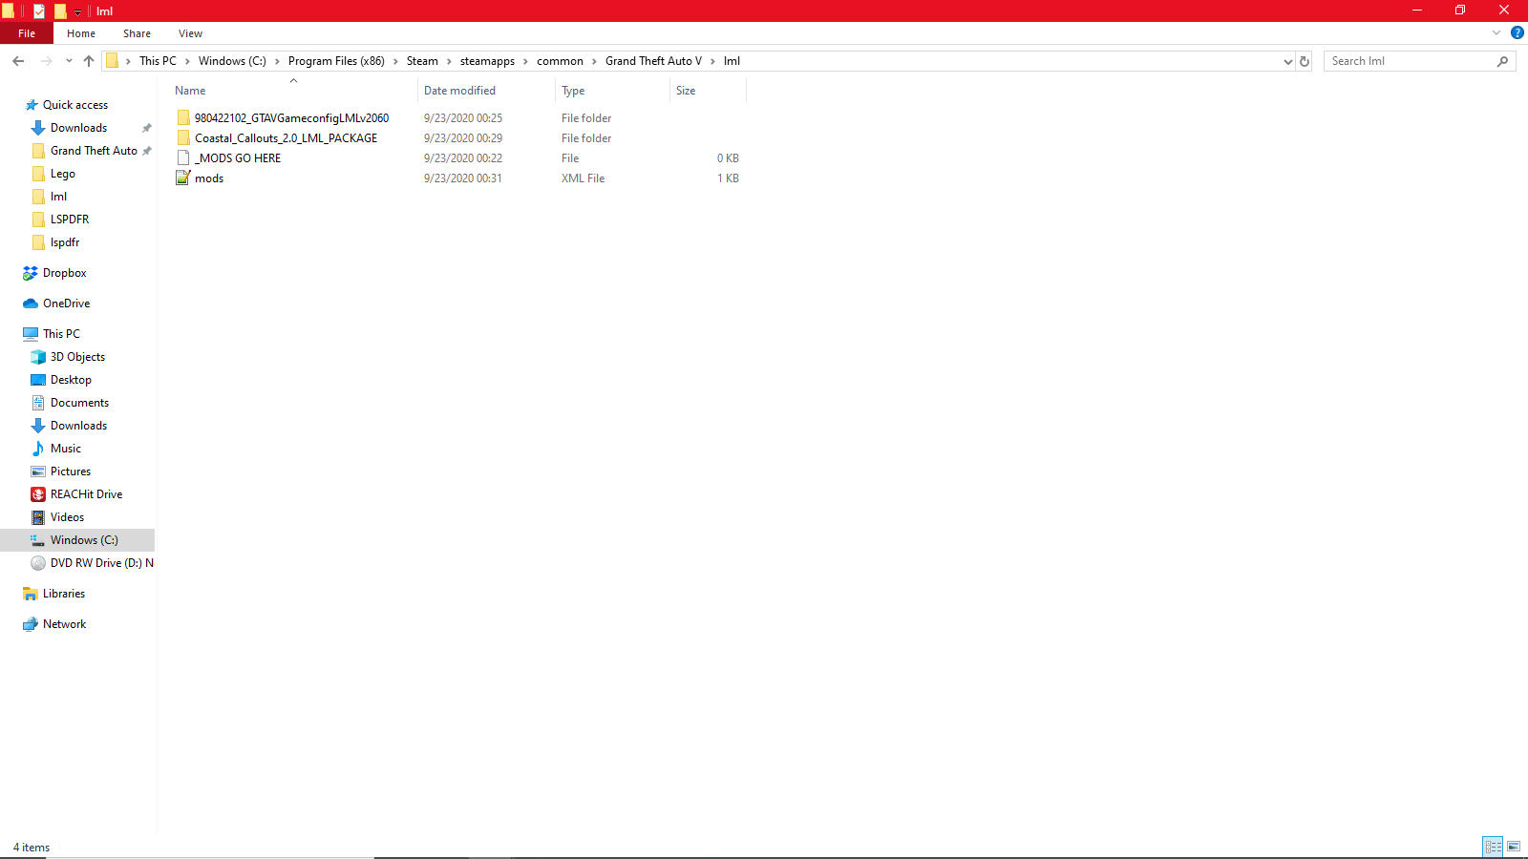Open the Customize Quick Access Toolbar dropdown
This screenshot has width=1528, height=859.
tap(78, 12)
